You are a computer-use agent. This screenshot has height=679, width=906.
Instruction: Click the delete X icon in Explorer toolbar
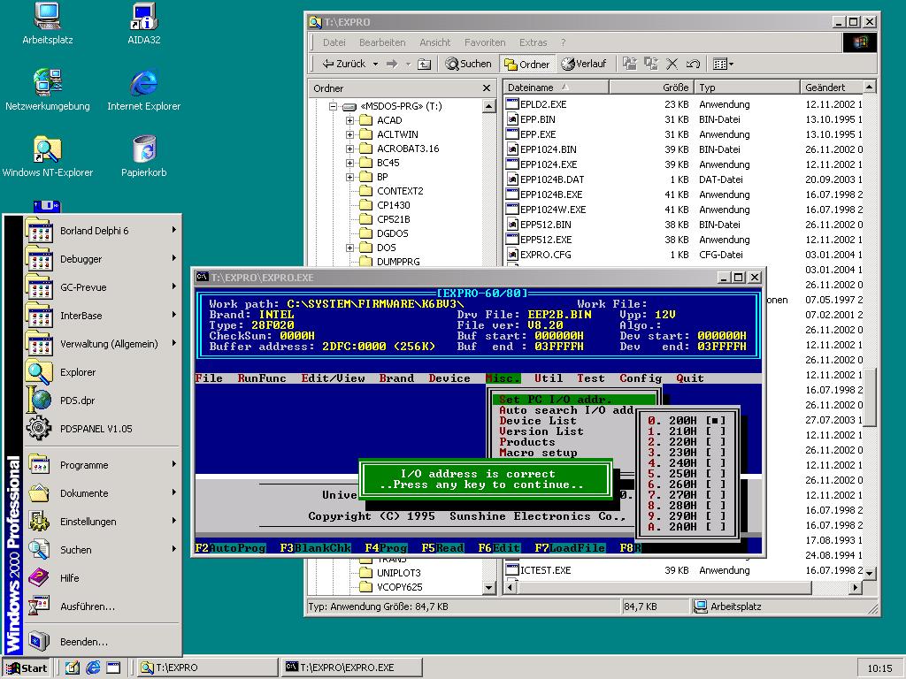[x=672, y=64]
